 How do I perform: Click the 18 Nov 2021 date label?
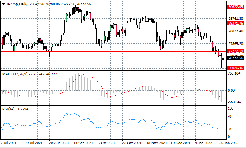tap(157, 143)
